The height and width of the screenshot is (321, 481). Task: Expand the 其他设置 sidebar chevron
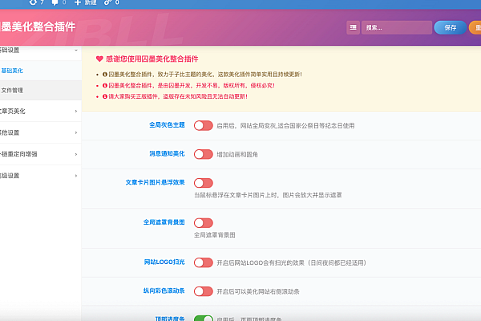(76, 132)
